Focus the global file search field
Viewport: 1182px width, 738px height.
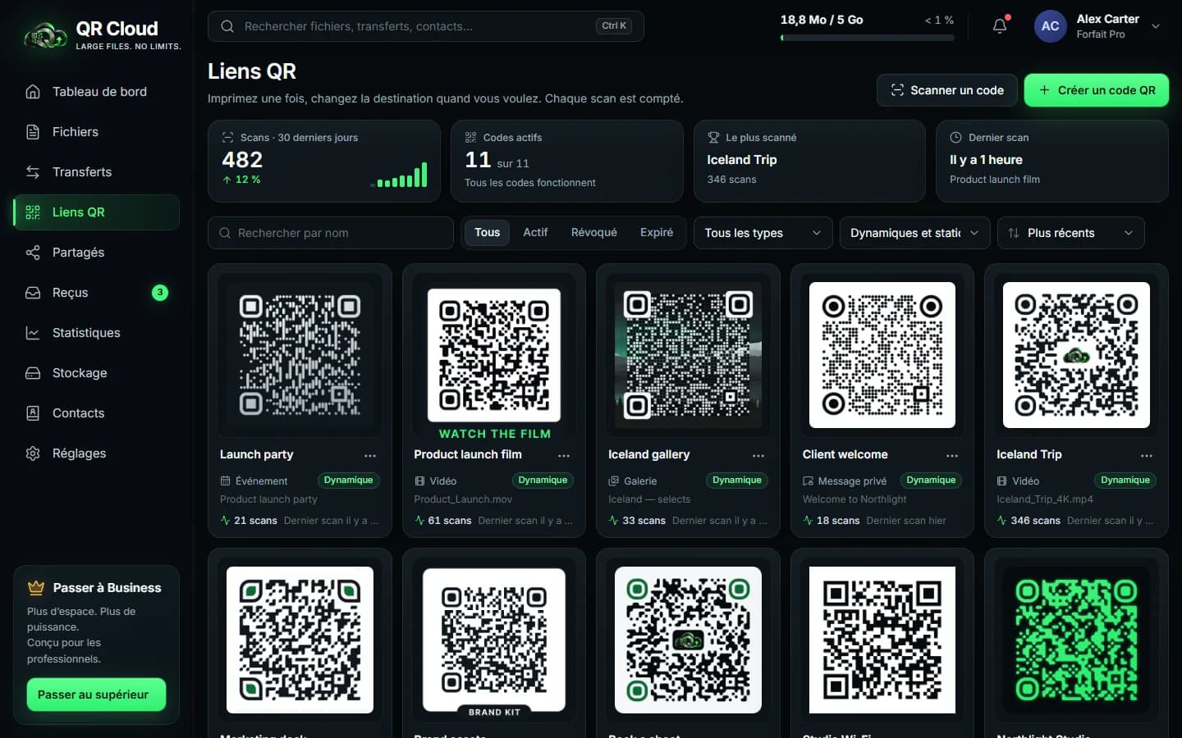[x=426, y=26]
